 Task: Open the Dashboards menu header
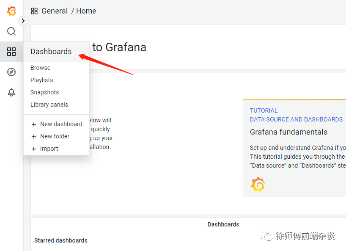[x=56, y=52]
